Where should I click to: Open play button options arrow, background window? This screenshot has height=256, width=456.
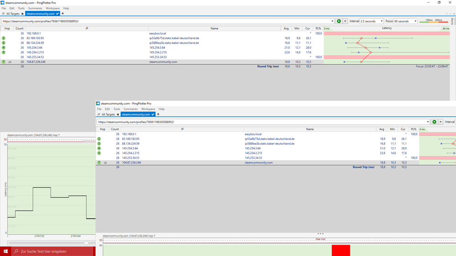coord(345,21)
